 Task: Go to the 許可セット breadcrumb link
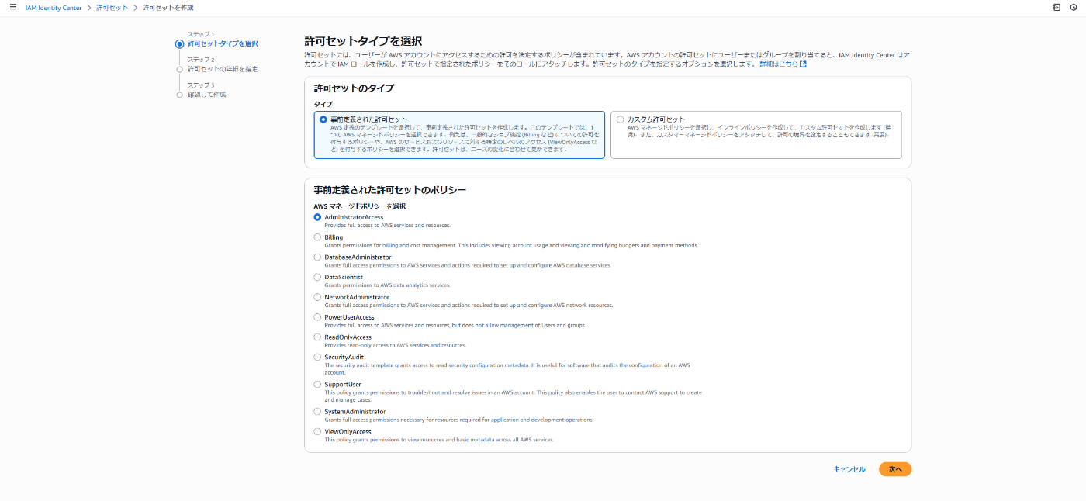click(112, 8)
